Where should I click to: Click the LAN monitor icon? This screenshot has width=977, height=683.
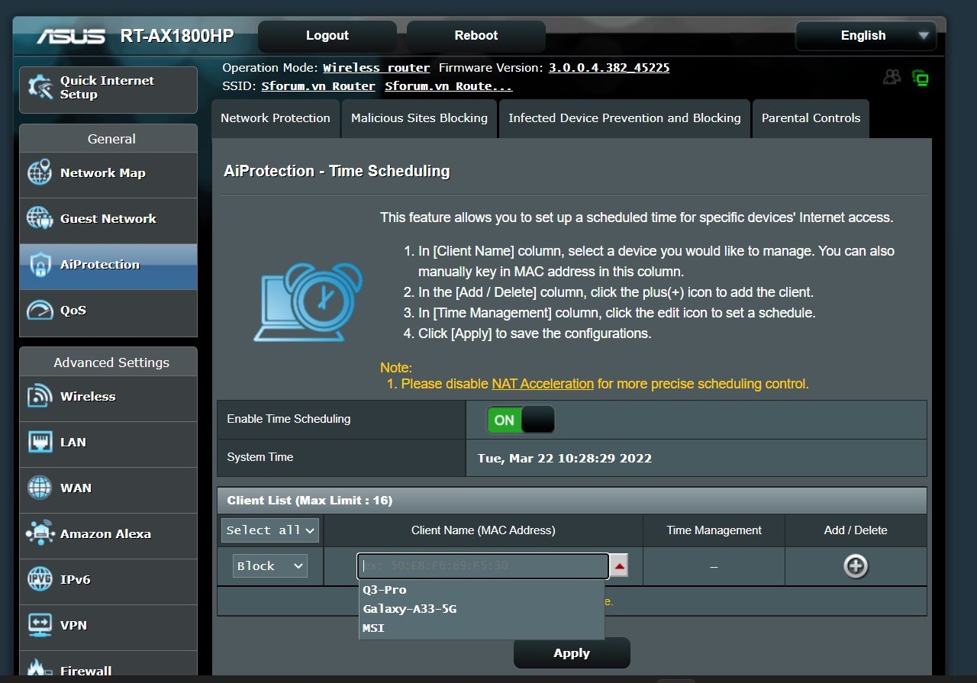(x=40, y=443)
